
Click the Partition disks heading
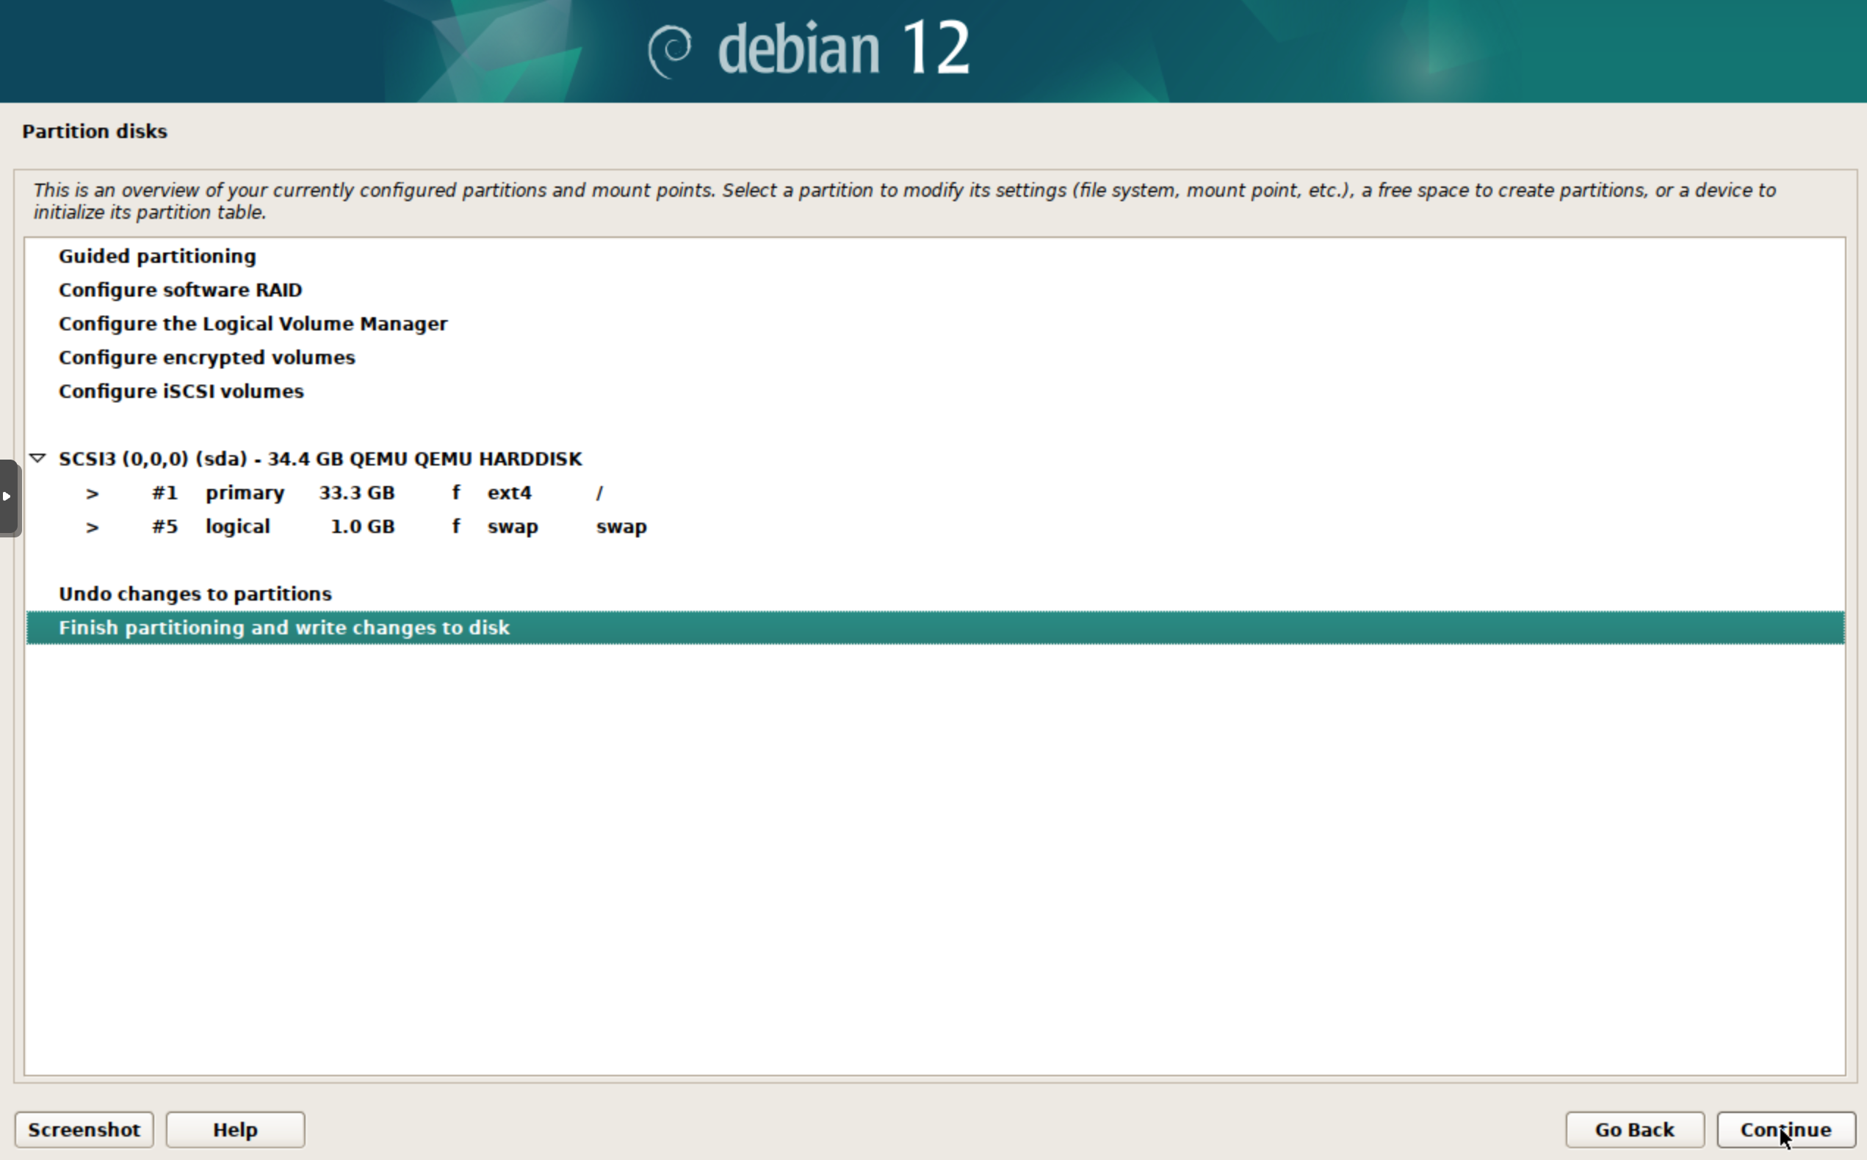pyautogui.click(x=95, y=131)
